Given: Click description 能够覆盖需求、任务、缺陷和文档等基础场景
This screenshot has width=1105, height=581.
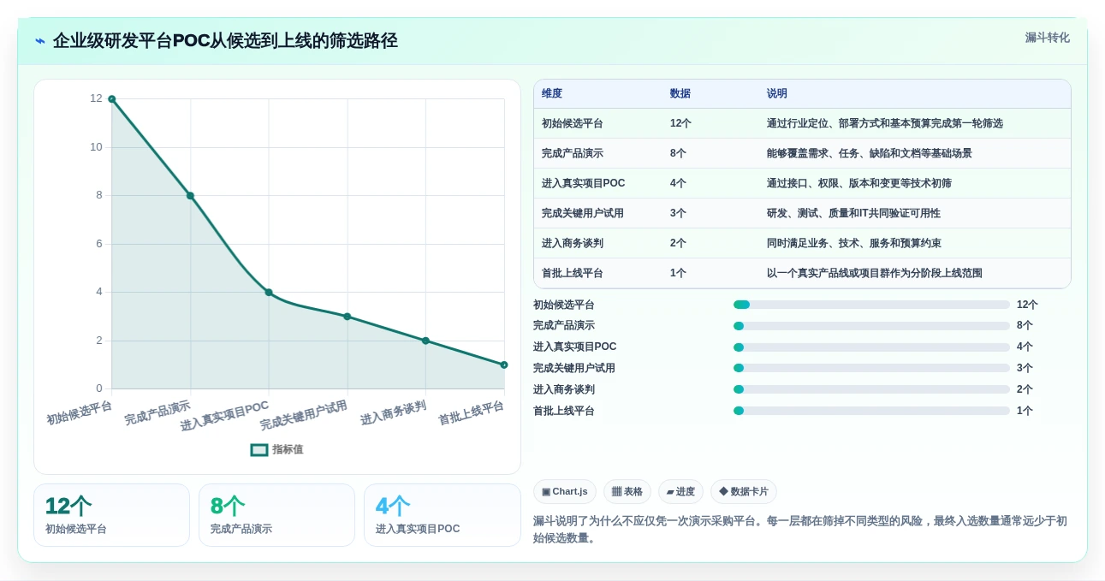Looking at the screenshot, I should (870, 153).
